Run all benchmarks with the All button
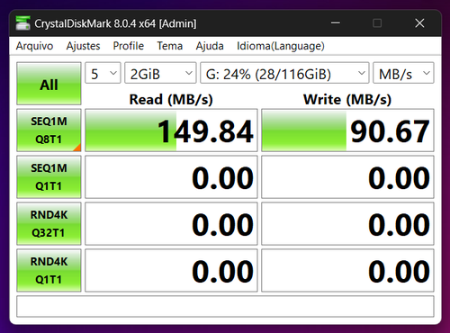 (x=49, y=84)
